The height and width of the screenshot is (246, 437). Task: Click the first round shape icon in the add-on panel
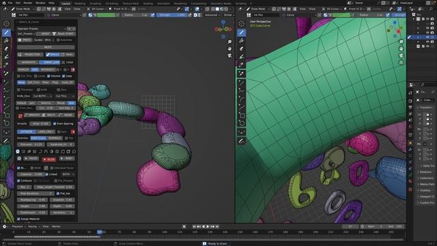[18, 152]
